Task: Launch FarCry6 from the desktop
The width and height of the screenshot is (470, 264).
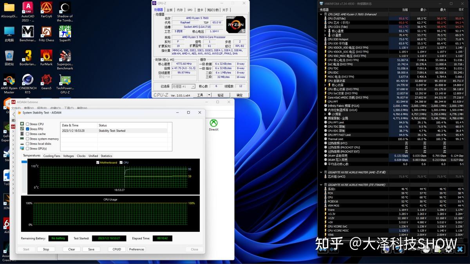Action: point(46,10)
